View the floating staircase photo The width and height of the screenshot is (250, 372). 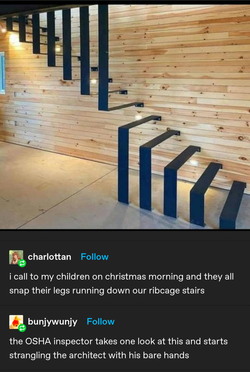125,117
